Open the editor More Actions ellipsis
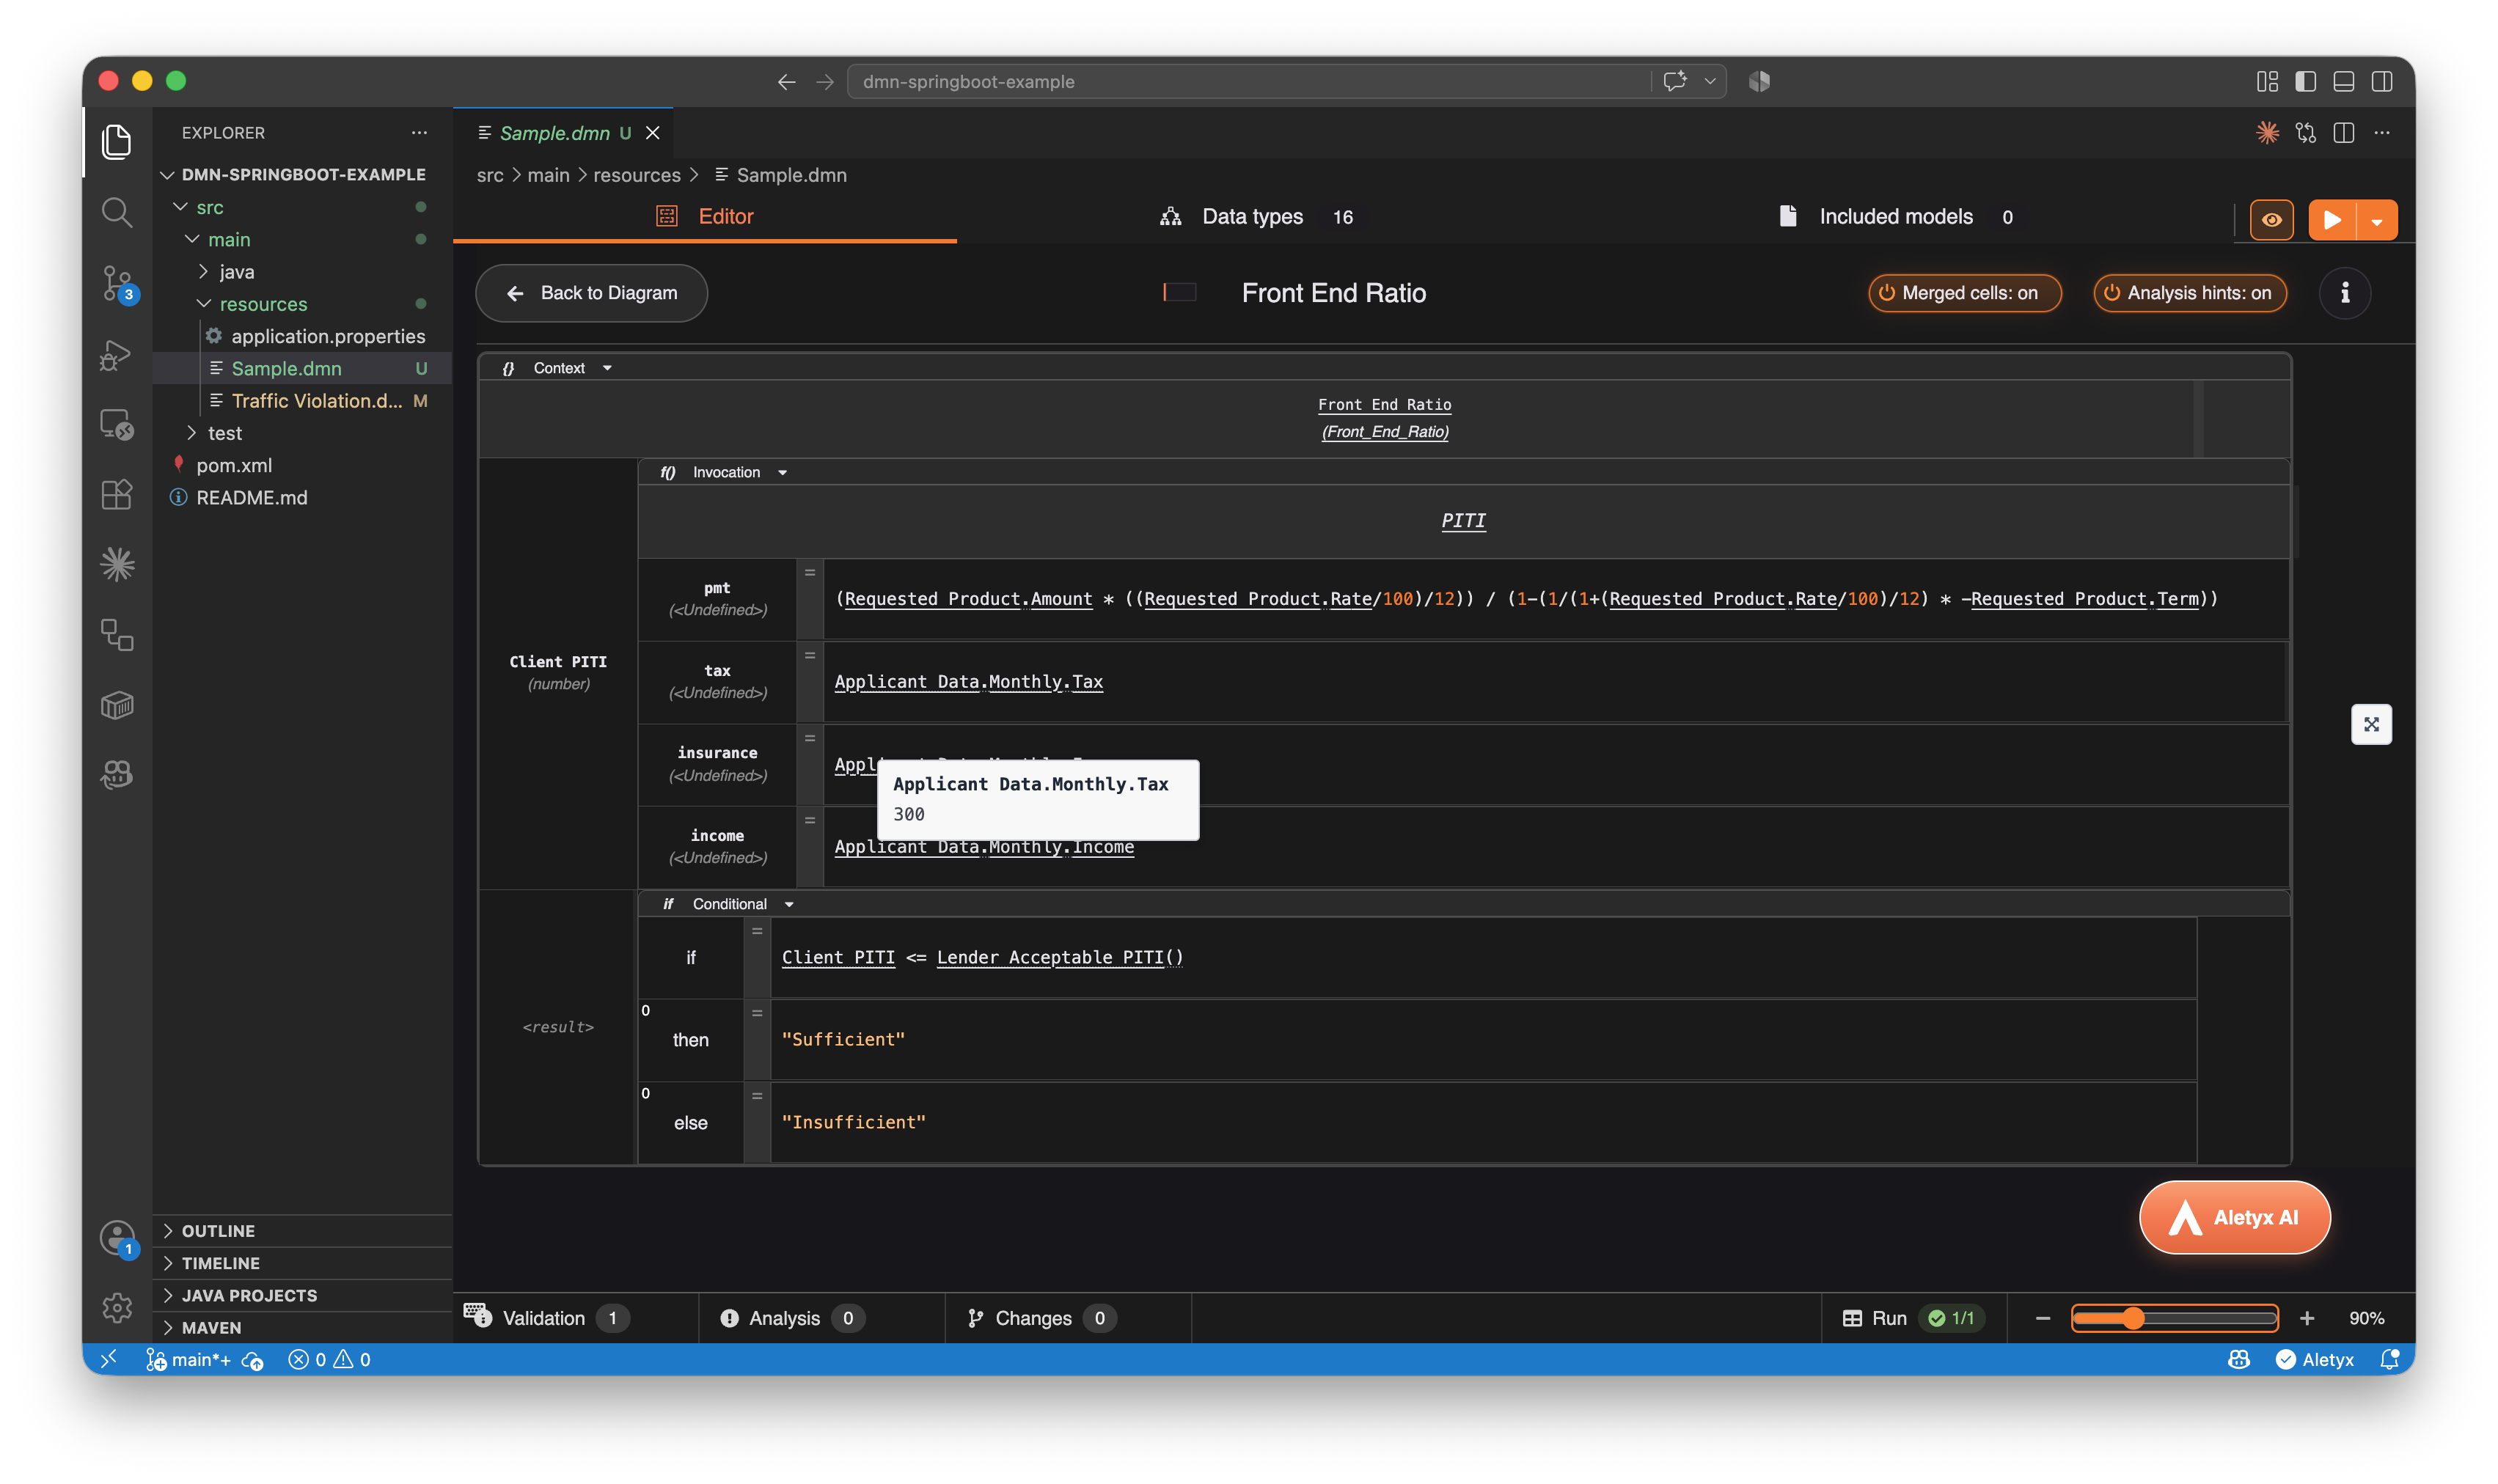 click(x=2382, y=132)
